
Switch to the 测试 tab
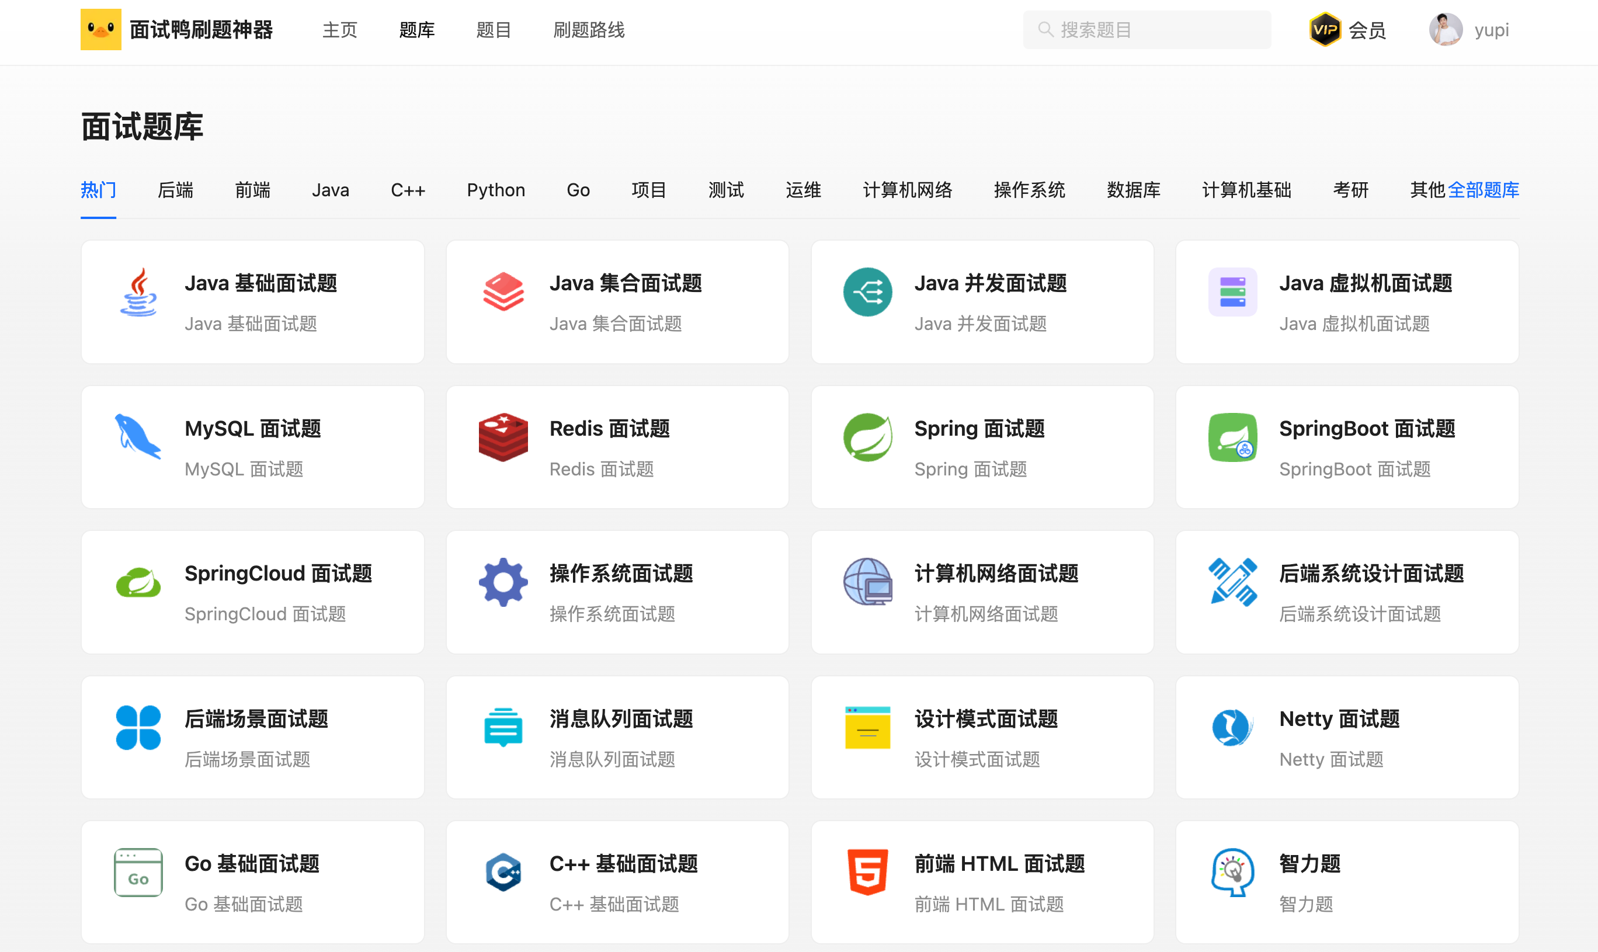(x=726, y=190)
